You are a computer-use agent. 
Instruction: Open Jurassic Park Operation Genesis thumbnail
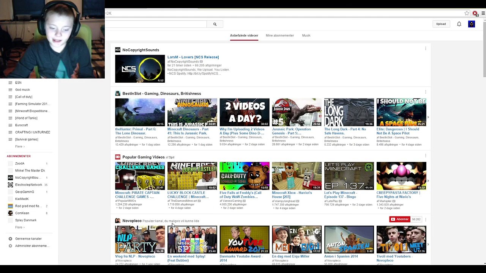click(297, 112)
